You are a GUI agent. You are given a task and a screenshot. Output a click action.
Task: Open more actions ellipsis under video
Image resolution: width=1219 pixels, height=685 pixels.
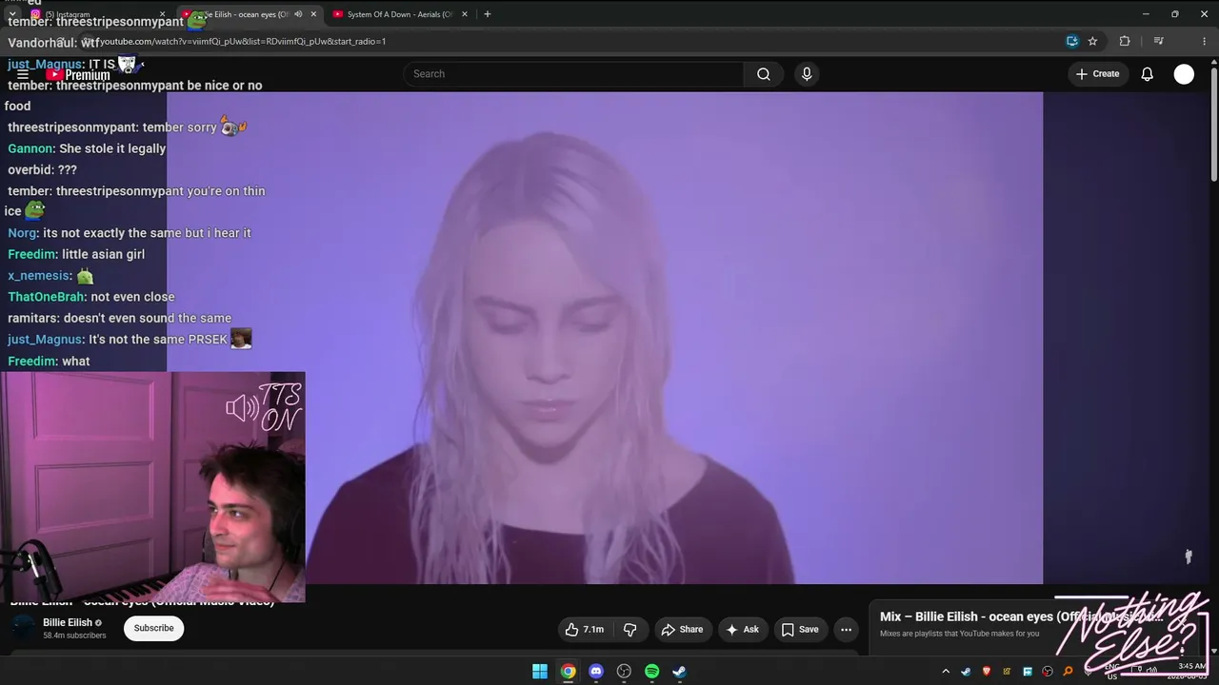click(846, 629)
